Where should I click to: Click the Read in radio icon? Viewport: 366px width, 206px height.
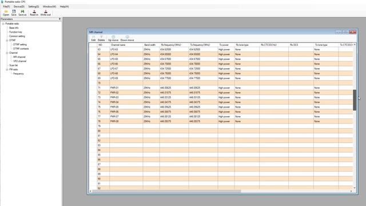tap(34, 13)
